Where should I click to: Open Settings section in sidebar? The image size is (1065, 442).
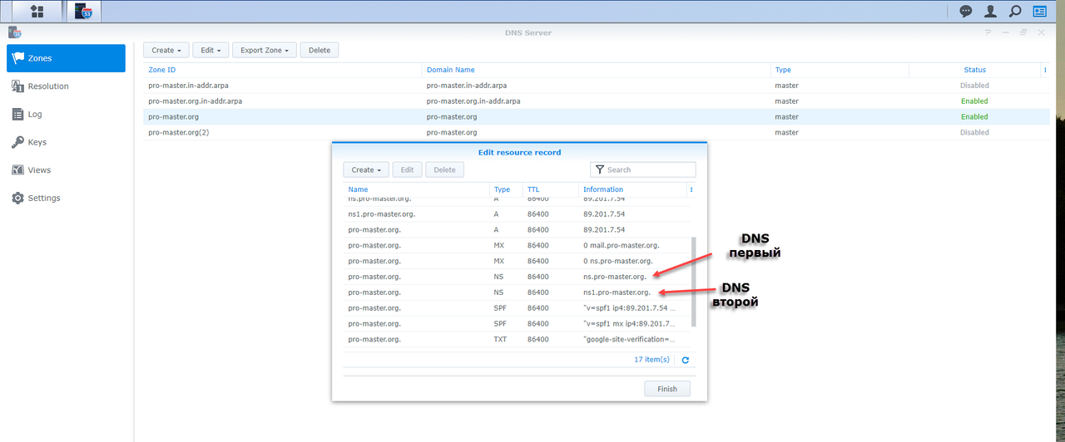point(67,198)
